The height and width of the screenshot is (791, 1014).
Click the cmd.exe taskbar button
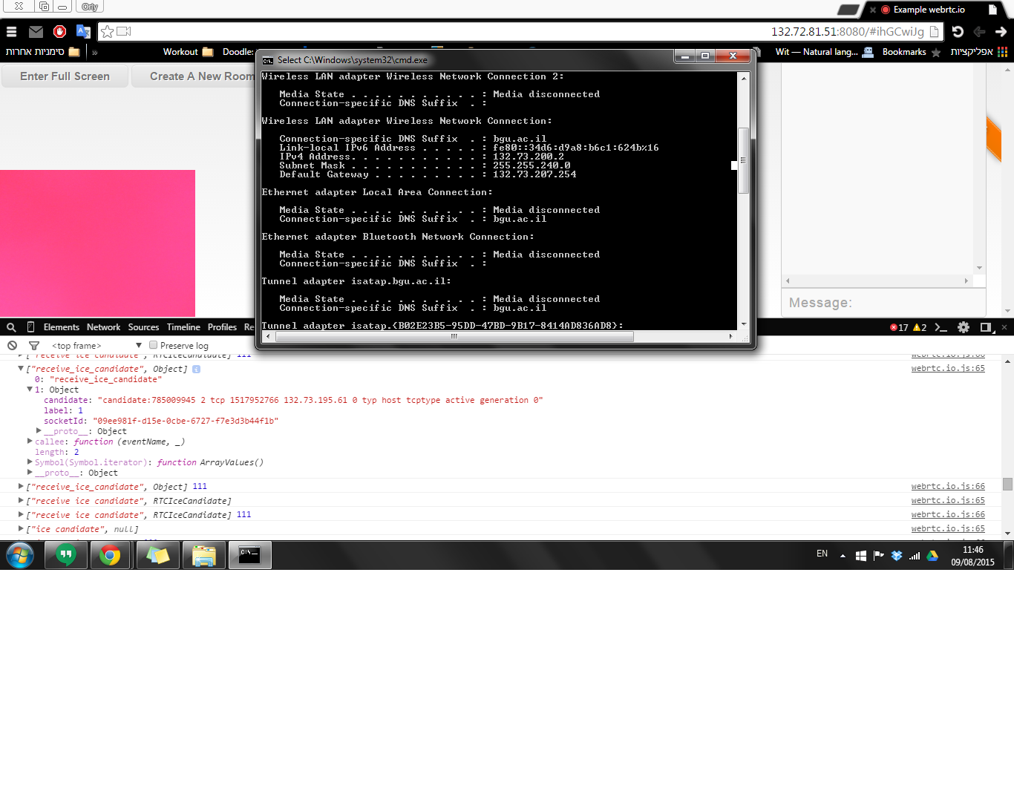click(x=249, y=555)
